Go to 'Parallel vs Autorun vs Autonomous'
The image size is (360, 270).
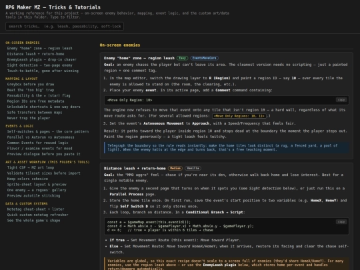pyautogui.click(x=41, y=137)
